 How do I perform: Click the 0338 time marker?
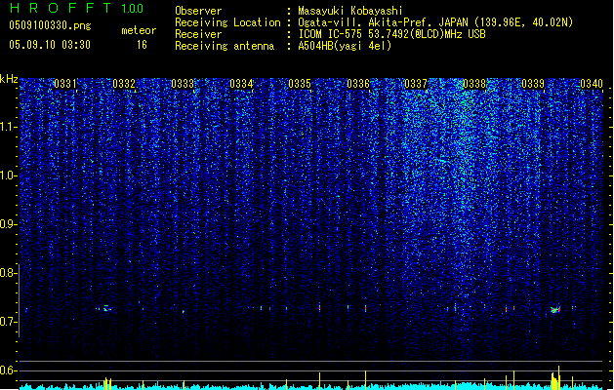click(x=474, y=84)
